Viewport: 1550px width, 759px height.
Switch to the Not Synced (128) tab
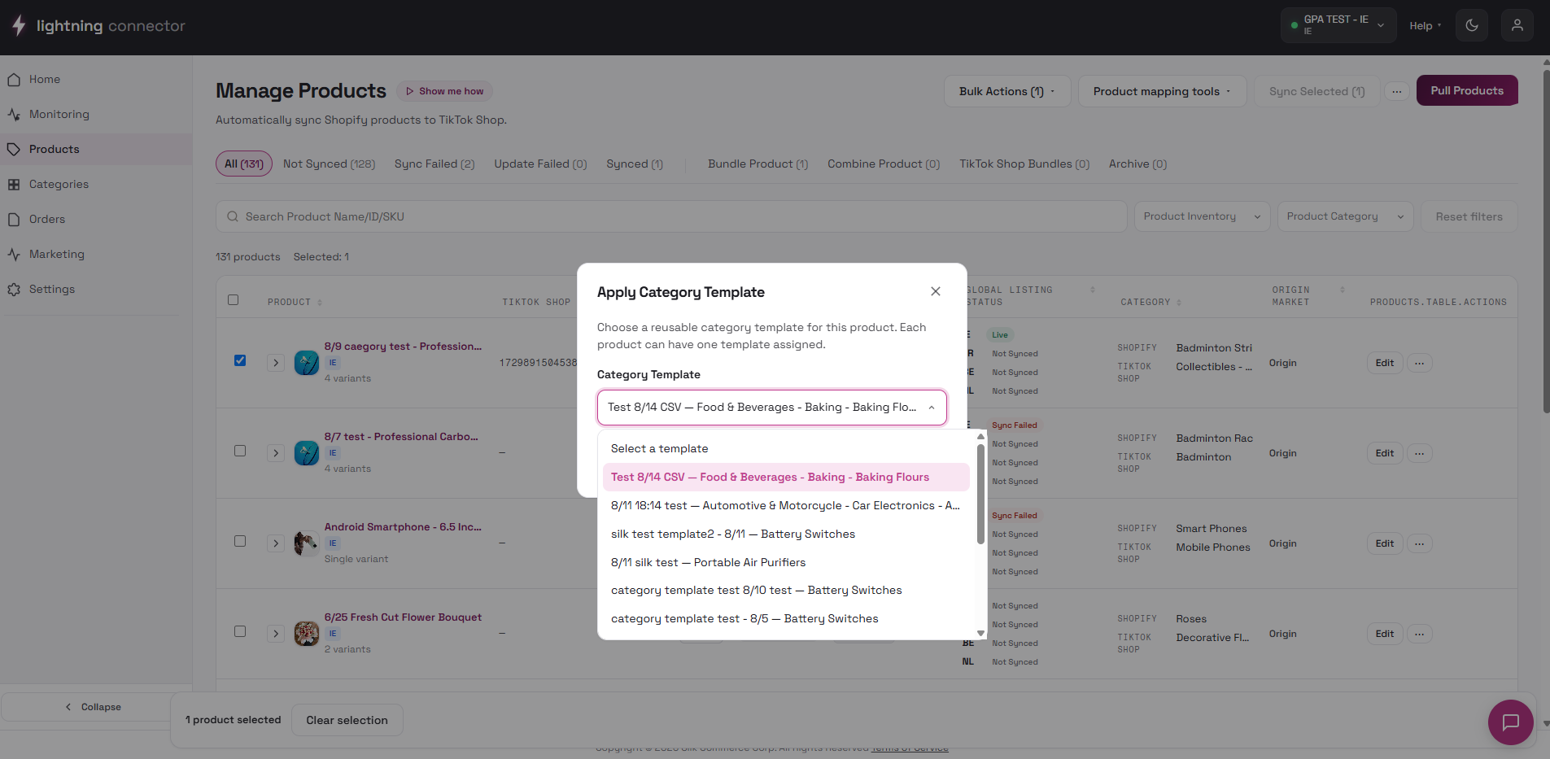329,164
